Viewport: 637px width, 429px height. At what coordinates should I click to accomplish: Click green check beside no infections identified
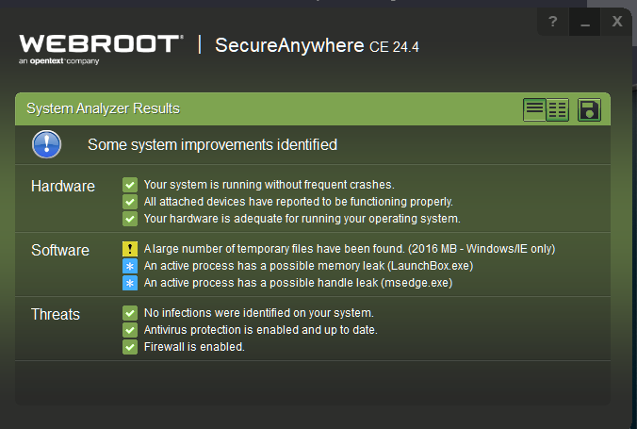130,313
